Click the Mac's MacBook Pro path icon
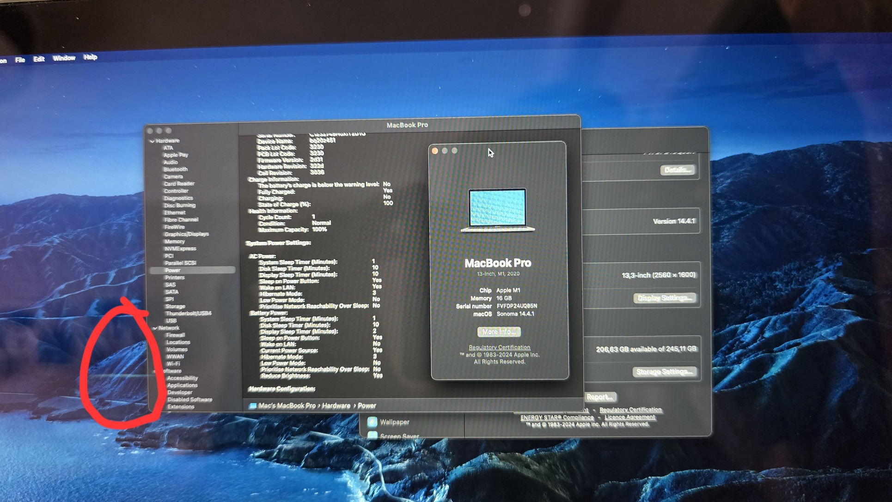The height and width of the screenshot is (502, 892). coord(253,405)
